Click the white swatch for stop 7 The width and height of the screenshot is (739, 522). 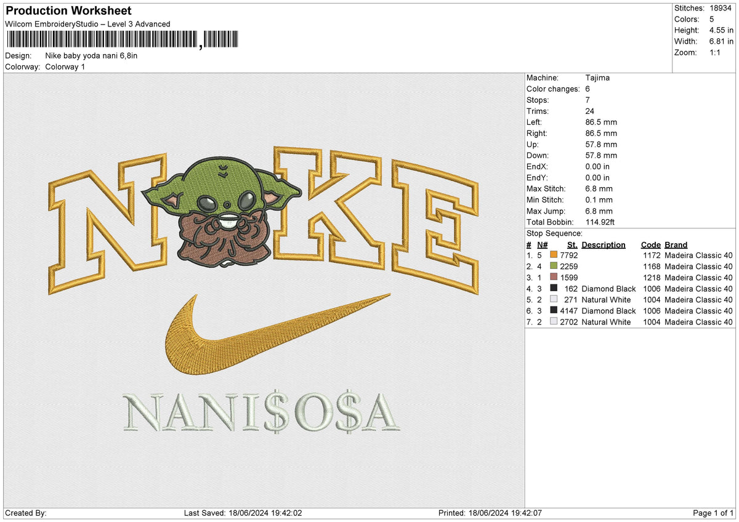pyautogui.click(x=554, y=322)
